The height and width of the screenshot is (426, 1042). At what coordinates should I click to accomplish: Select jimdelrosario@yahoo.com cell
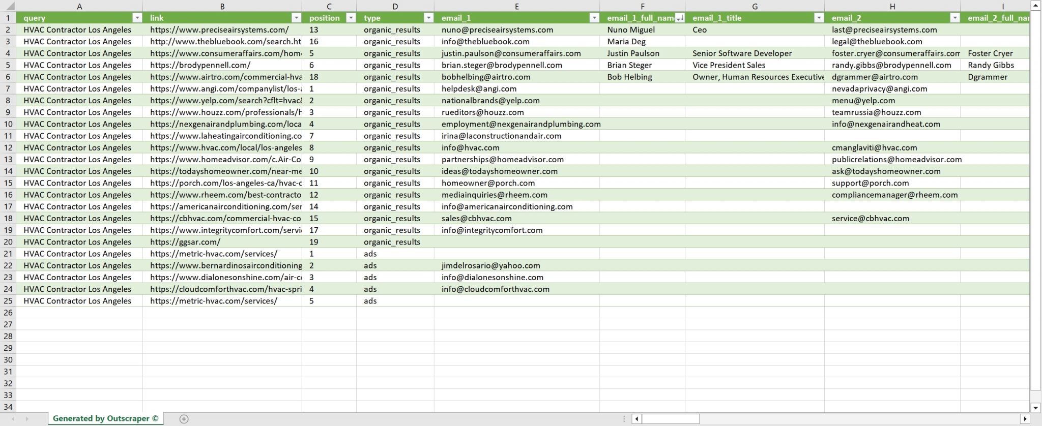517,265
